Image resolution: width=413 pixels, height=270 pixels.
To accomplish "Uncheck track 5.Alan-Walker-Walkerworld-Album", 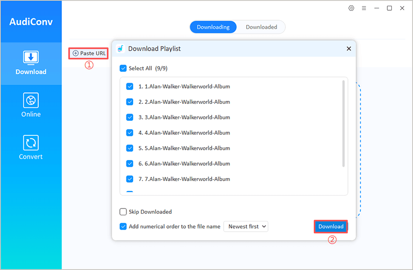I will click(130, 148).
